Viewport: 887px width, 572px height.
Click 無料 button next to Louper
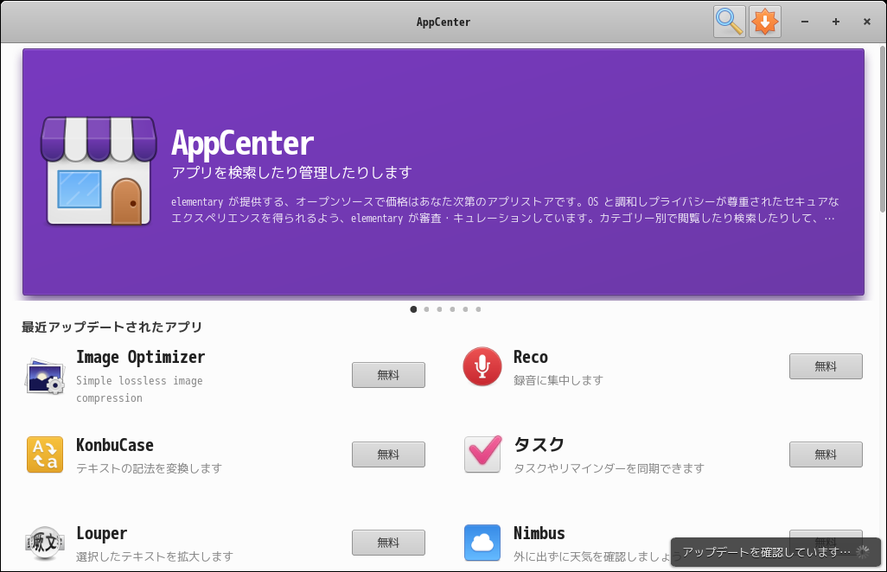click(387, 543)
